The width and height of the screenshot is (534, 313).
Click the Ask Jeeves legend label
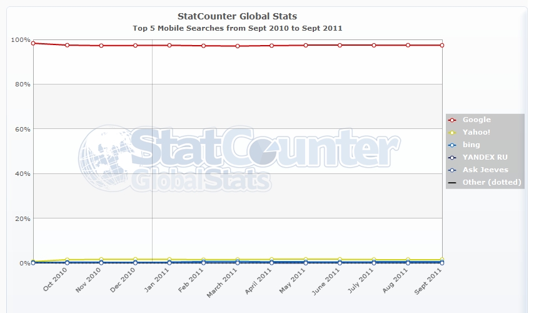pyautogui.click(x=485, y=170)
